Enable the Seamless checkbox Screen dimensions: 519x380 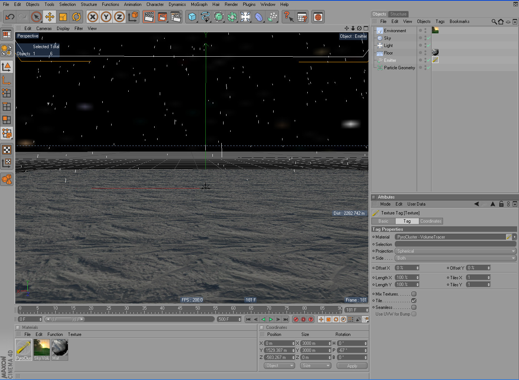tap(414, 307)
